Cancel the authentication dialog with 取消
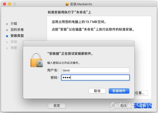158x113 pixels. (x=97, y=91)
